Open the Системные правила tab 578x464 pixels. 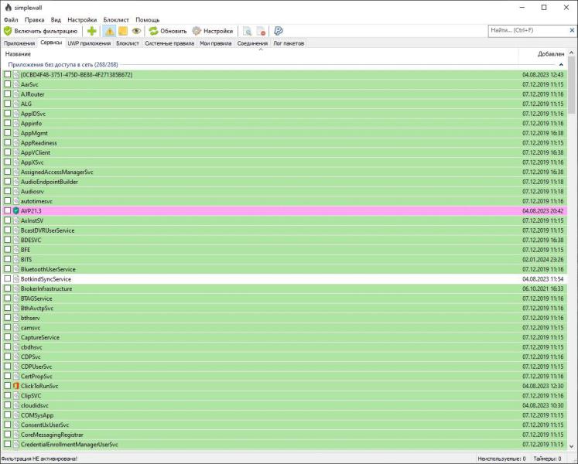tap(169, 43)
